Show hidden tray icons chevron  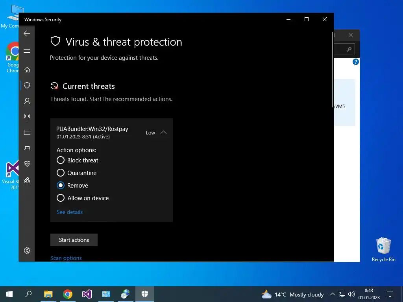pos(332,294)
